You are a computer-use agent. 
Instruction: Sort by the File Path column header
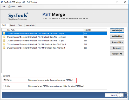45,30
